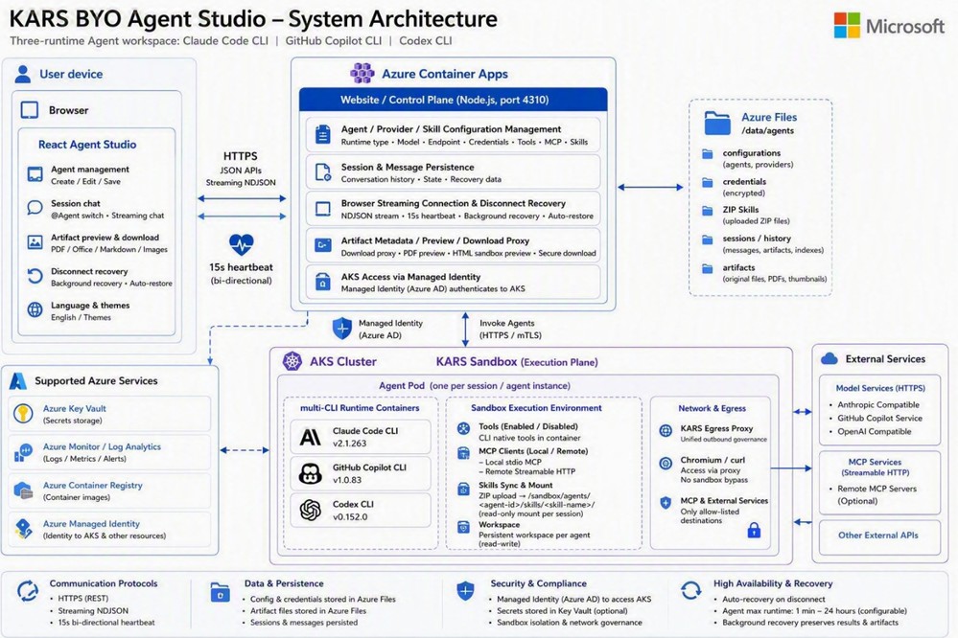Click the ZIP Skills folder label
This screenshot has height=638, width=958.
(740, 210)
